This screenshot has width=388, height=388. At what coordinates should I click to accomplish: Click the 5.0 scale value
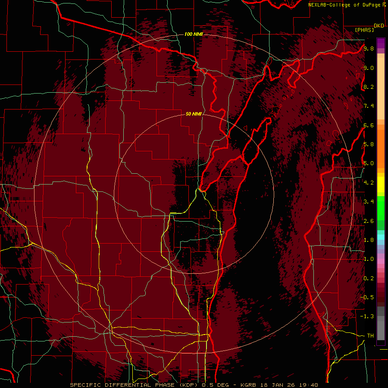coord(369,163)
